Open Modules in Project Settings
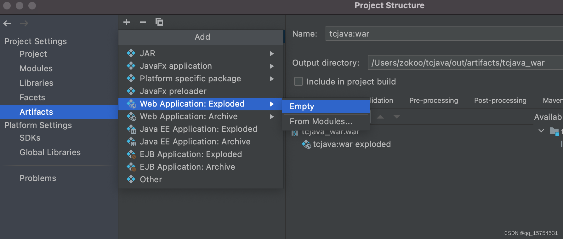Screen dimensions: 563x239 36,68
